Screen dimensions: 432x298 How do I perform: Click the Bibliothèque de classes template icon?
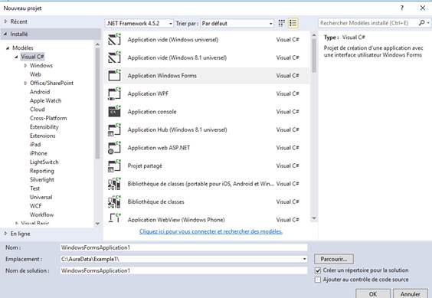click(x=114, y=201)
